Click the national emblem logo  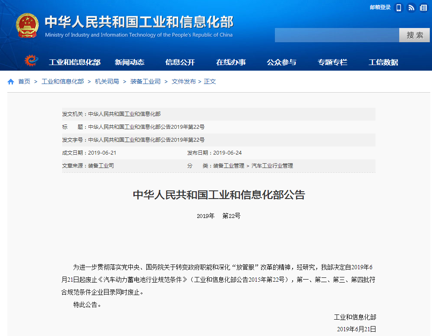pos(27,25)
